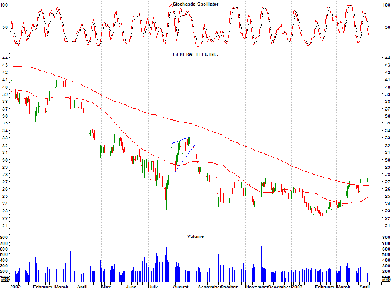Click 800 on the left volume axis
391x289 pixels.
click(x=4, y=237)
